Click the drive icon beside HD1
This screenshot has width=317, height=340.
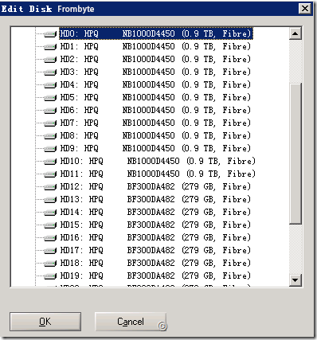(50, 46)
